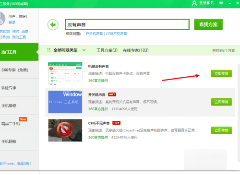Minimize the 360 service window
The width and height of the screenshot is (240, 175).
click(230, 3)
